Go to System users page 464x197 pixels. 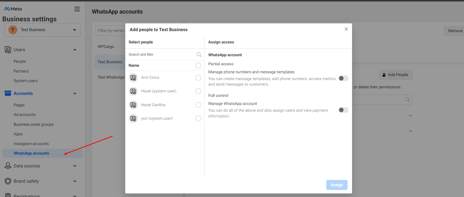pos(25,81)
